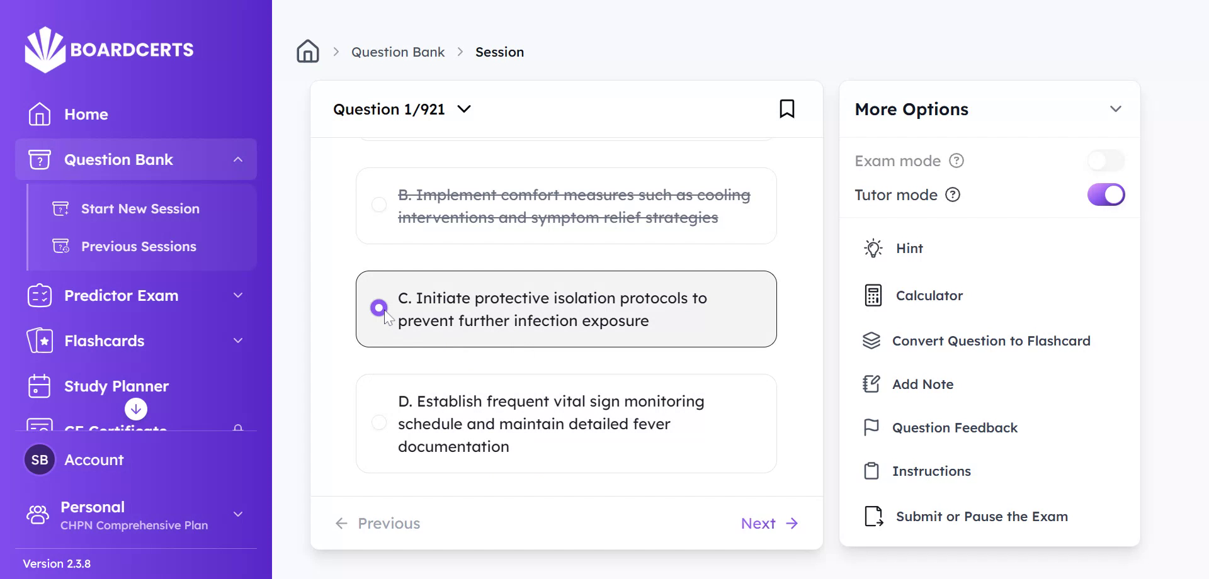Image resolution: width=1209 pixels, height=579 pixels.
Task: Open the question number dropdown
Action: pos(464,109)
